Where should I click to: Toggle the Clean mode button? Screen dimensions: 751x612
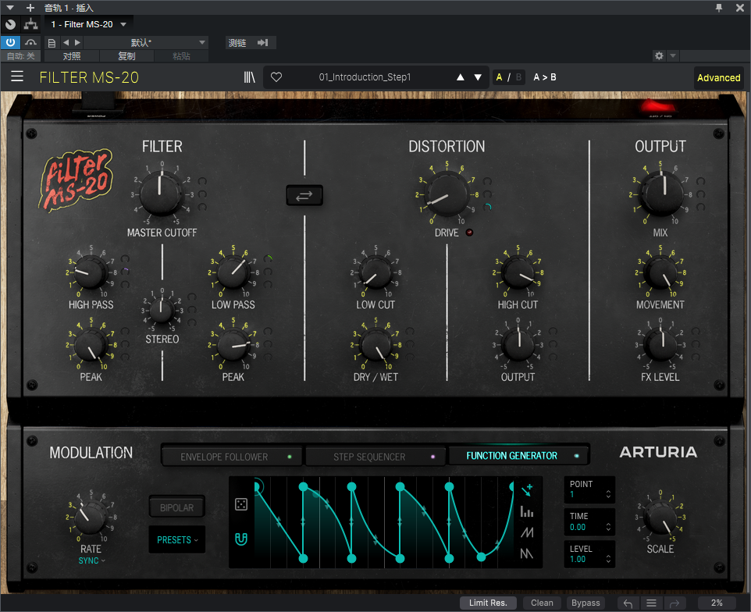point(543,603)
